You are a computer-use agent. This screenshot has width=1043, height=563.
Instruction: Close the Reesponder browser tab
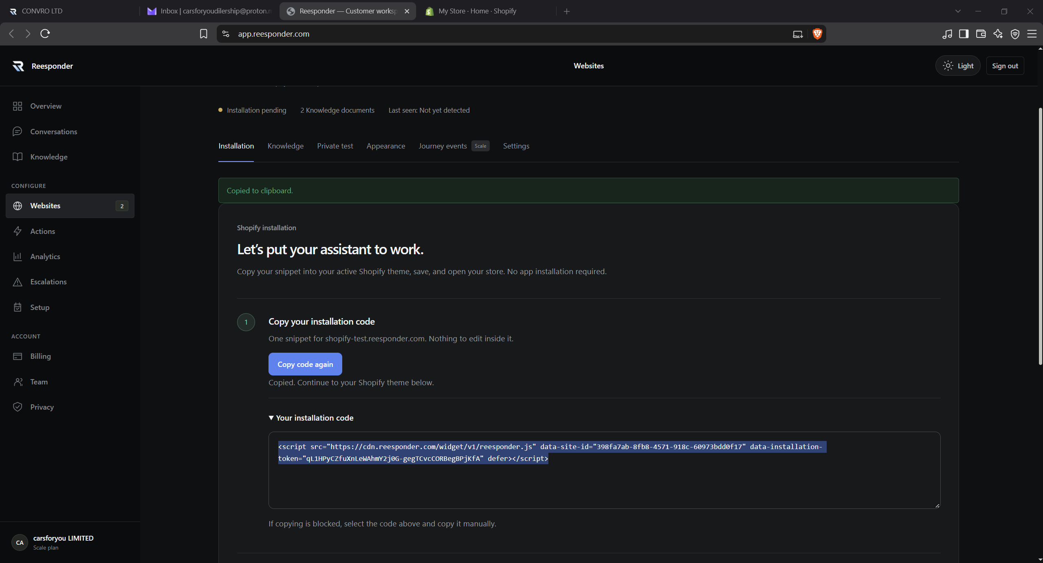(407, 11)
